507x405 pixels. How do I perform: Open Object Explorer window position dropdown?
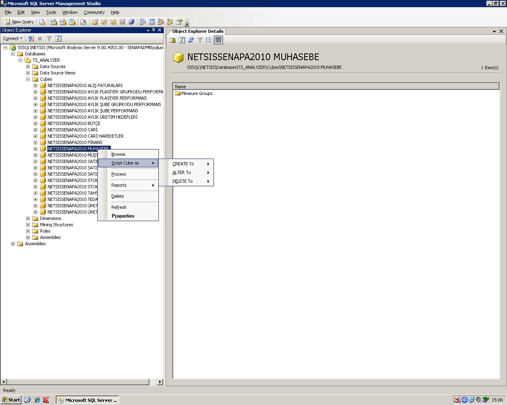click(148, 30)
